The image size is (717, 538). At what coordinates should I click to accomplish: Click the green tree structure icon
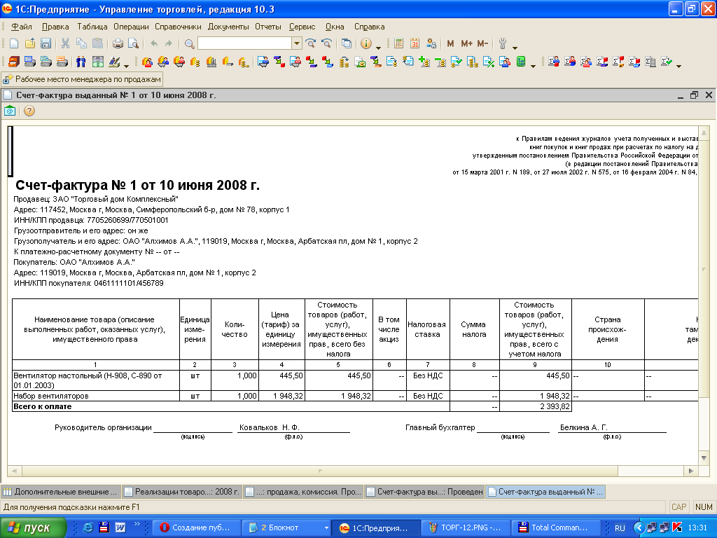(521, 62)
